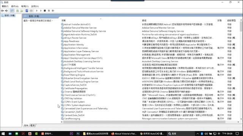Viewport: 243px width, 136px height.
Task: Select ConsentUX_5a534 service row
Action: click(73, 112)
